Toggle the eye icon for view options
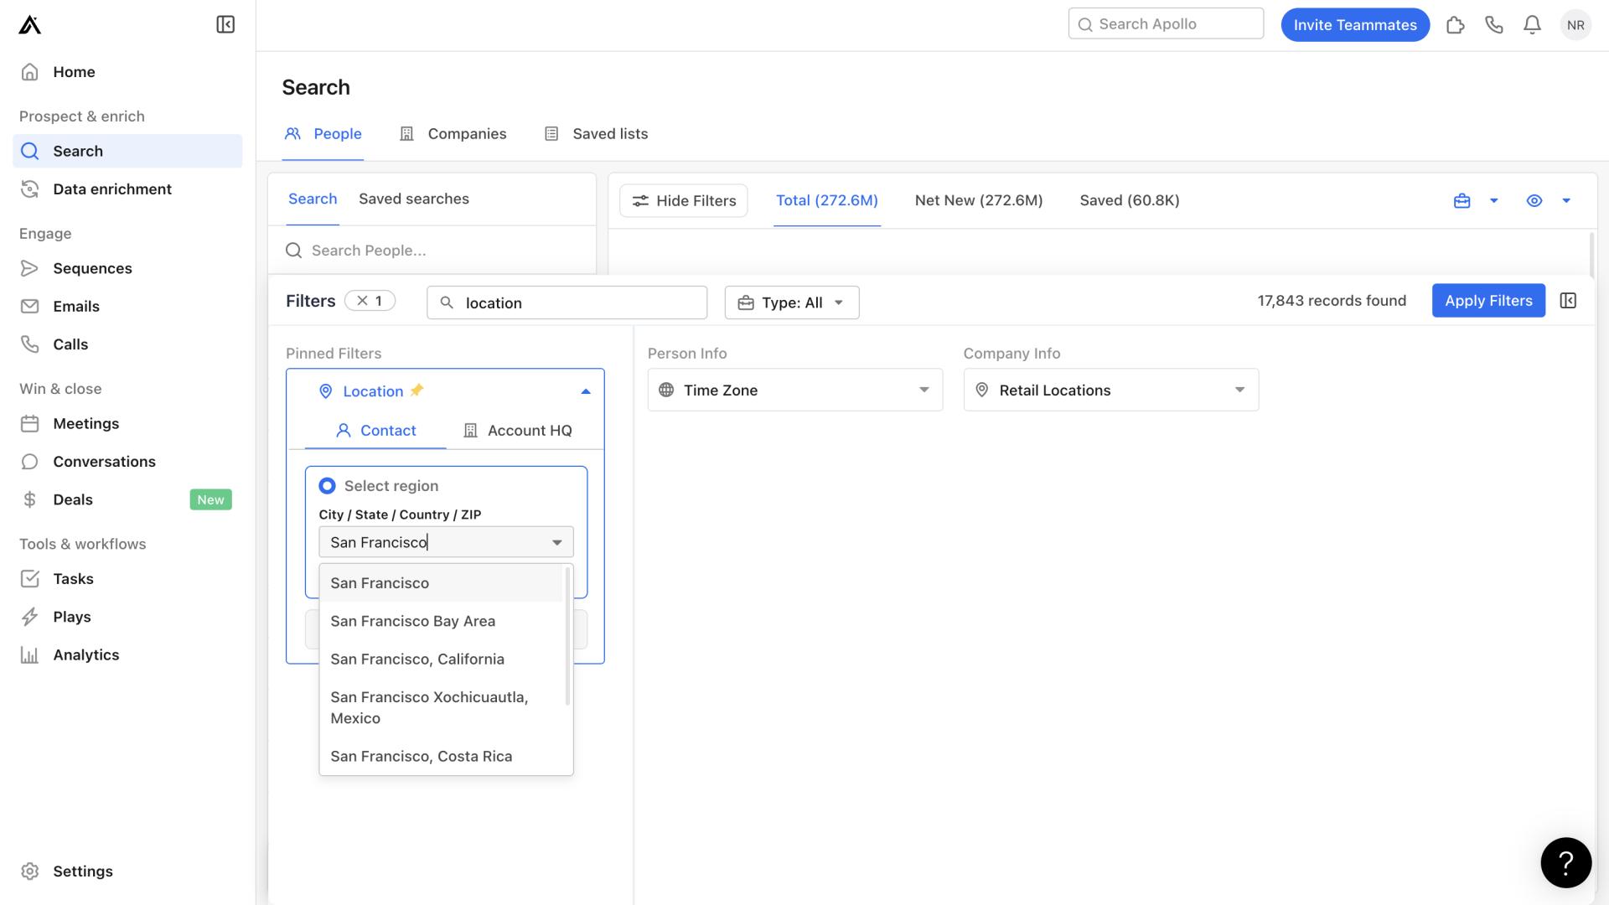Image resolution: width=1609 pixels, height=905 pixels. click(1535, 200)
